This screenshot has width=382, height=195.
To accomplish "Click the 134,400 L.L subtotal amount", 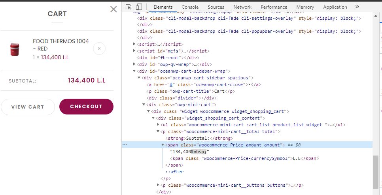I will click(x=87, y=81).
